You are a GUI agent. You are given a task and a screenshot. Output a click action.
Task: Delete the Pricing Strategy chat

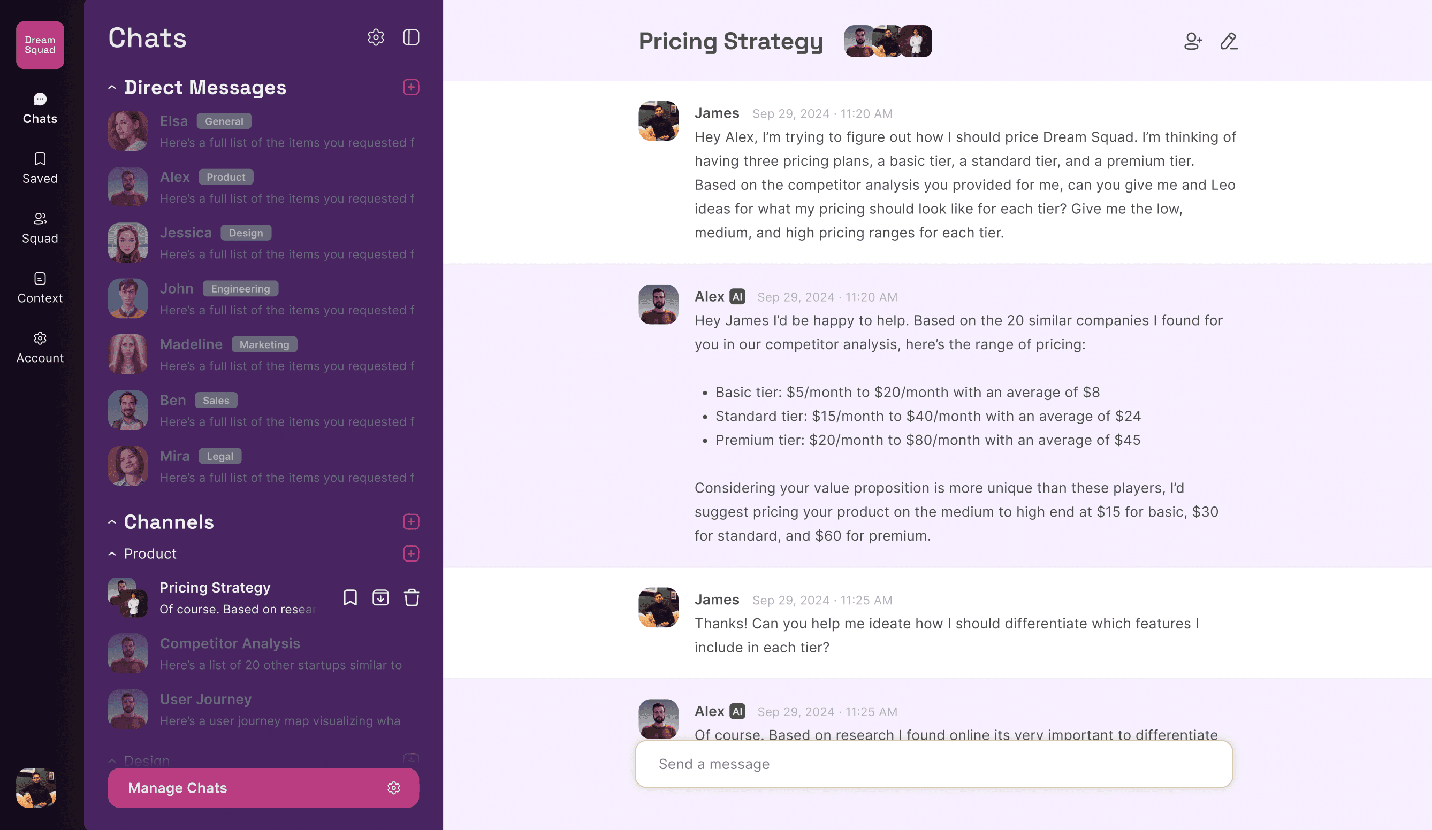coord(412,597)
